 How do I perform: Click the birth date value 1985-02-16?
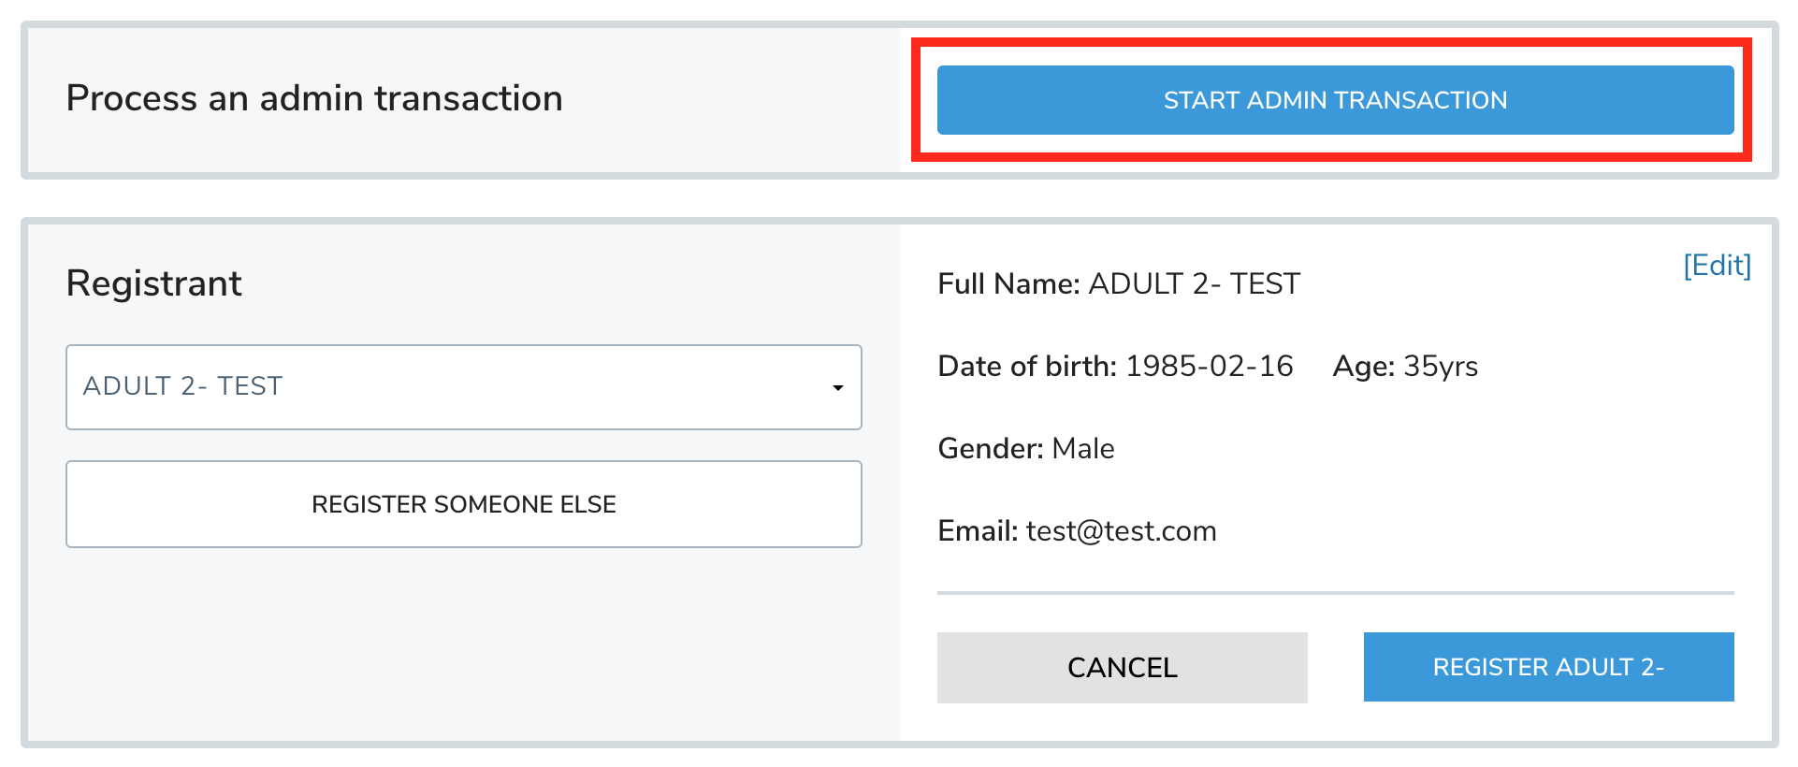click(x=1209, y=367)
